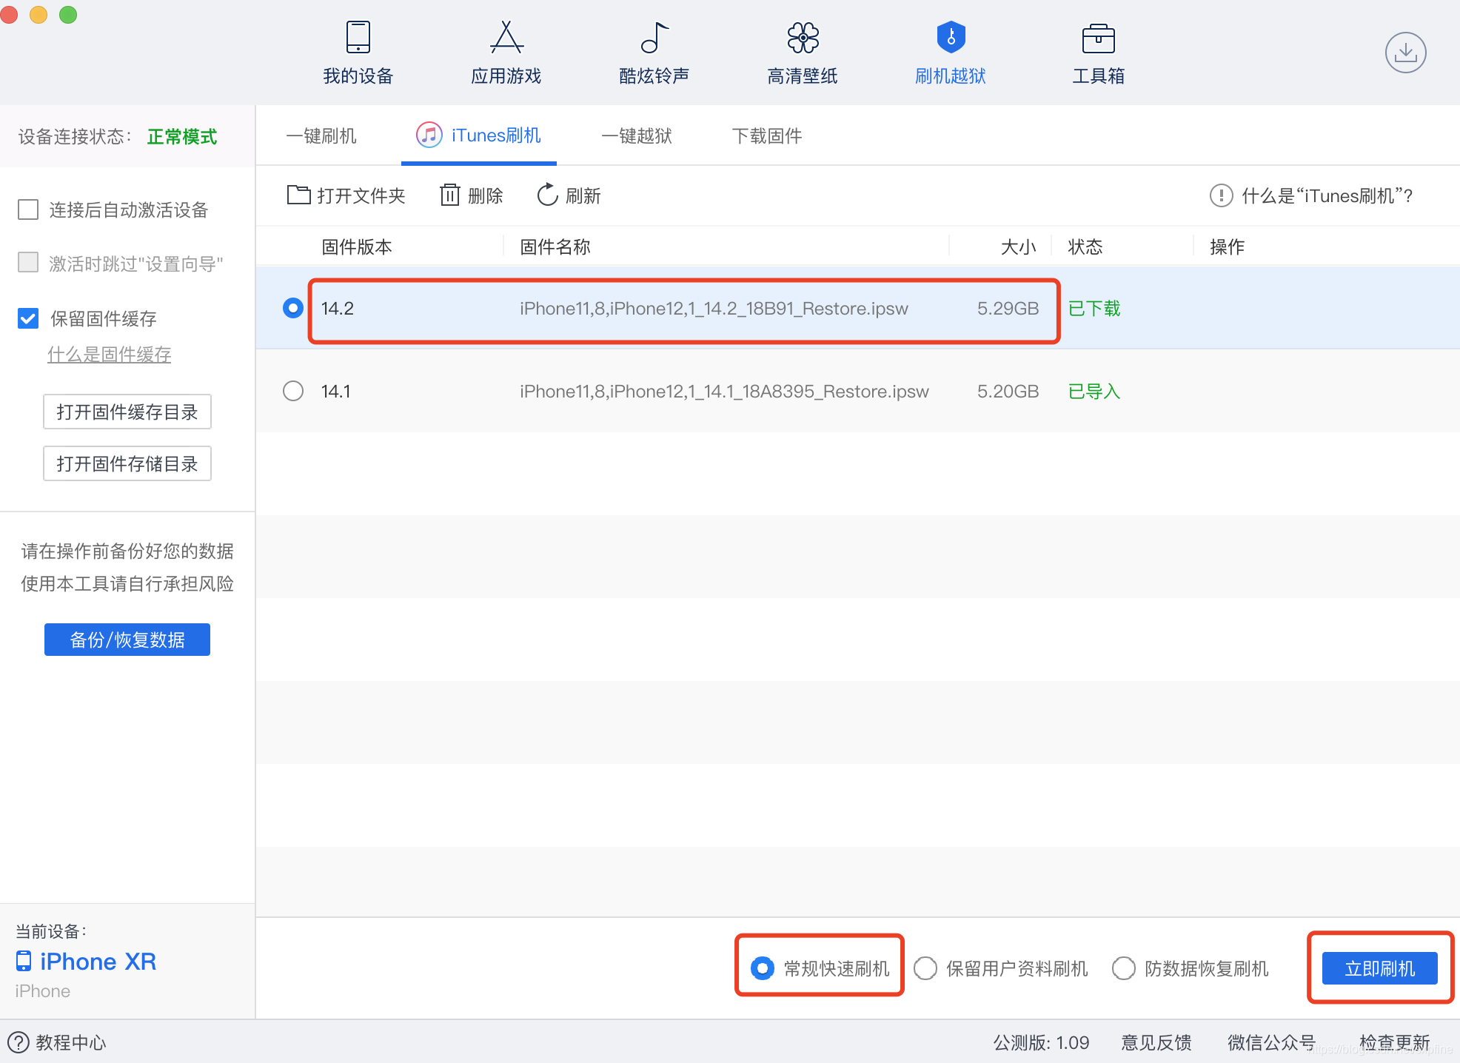Open 什么是固件缓存 link
1460x1063 pixels.
[110, 355]
